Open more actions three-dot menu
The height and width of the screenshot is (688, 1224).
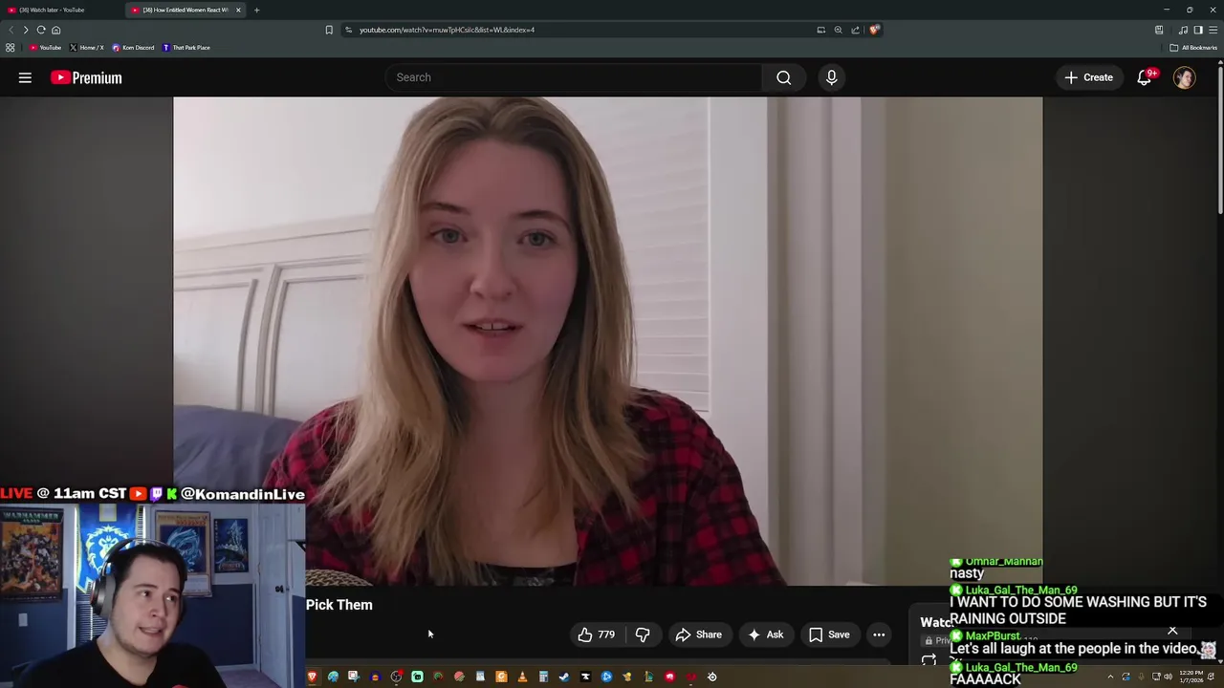879,634
